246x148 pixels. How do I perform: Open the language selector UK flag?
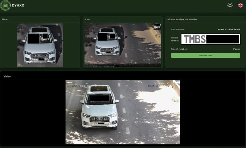pos(240,5)
